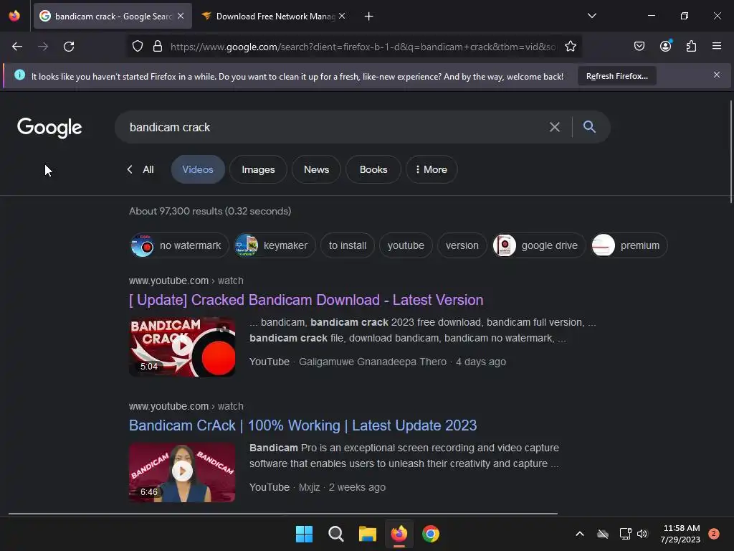Screen dimensions: 734x551
Task: Play the 6:46 Bandicam video thumbnail
Action: [182, 472]
